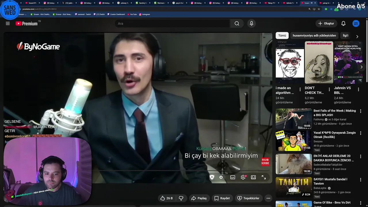Bookmark this page with the star icon
Image resolution: width=368 pixels, height=207 pixels.
319,9
